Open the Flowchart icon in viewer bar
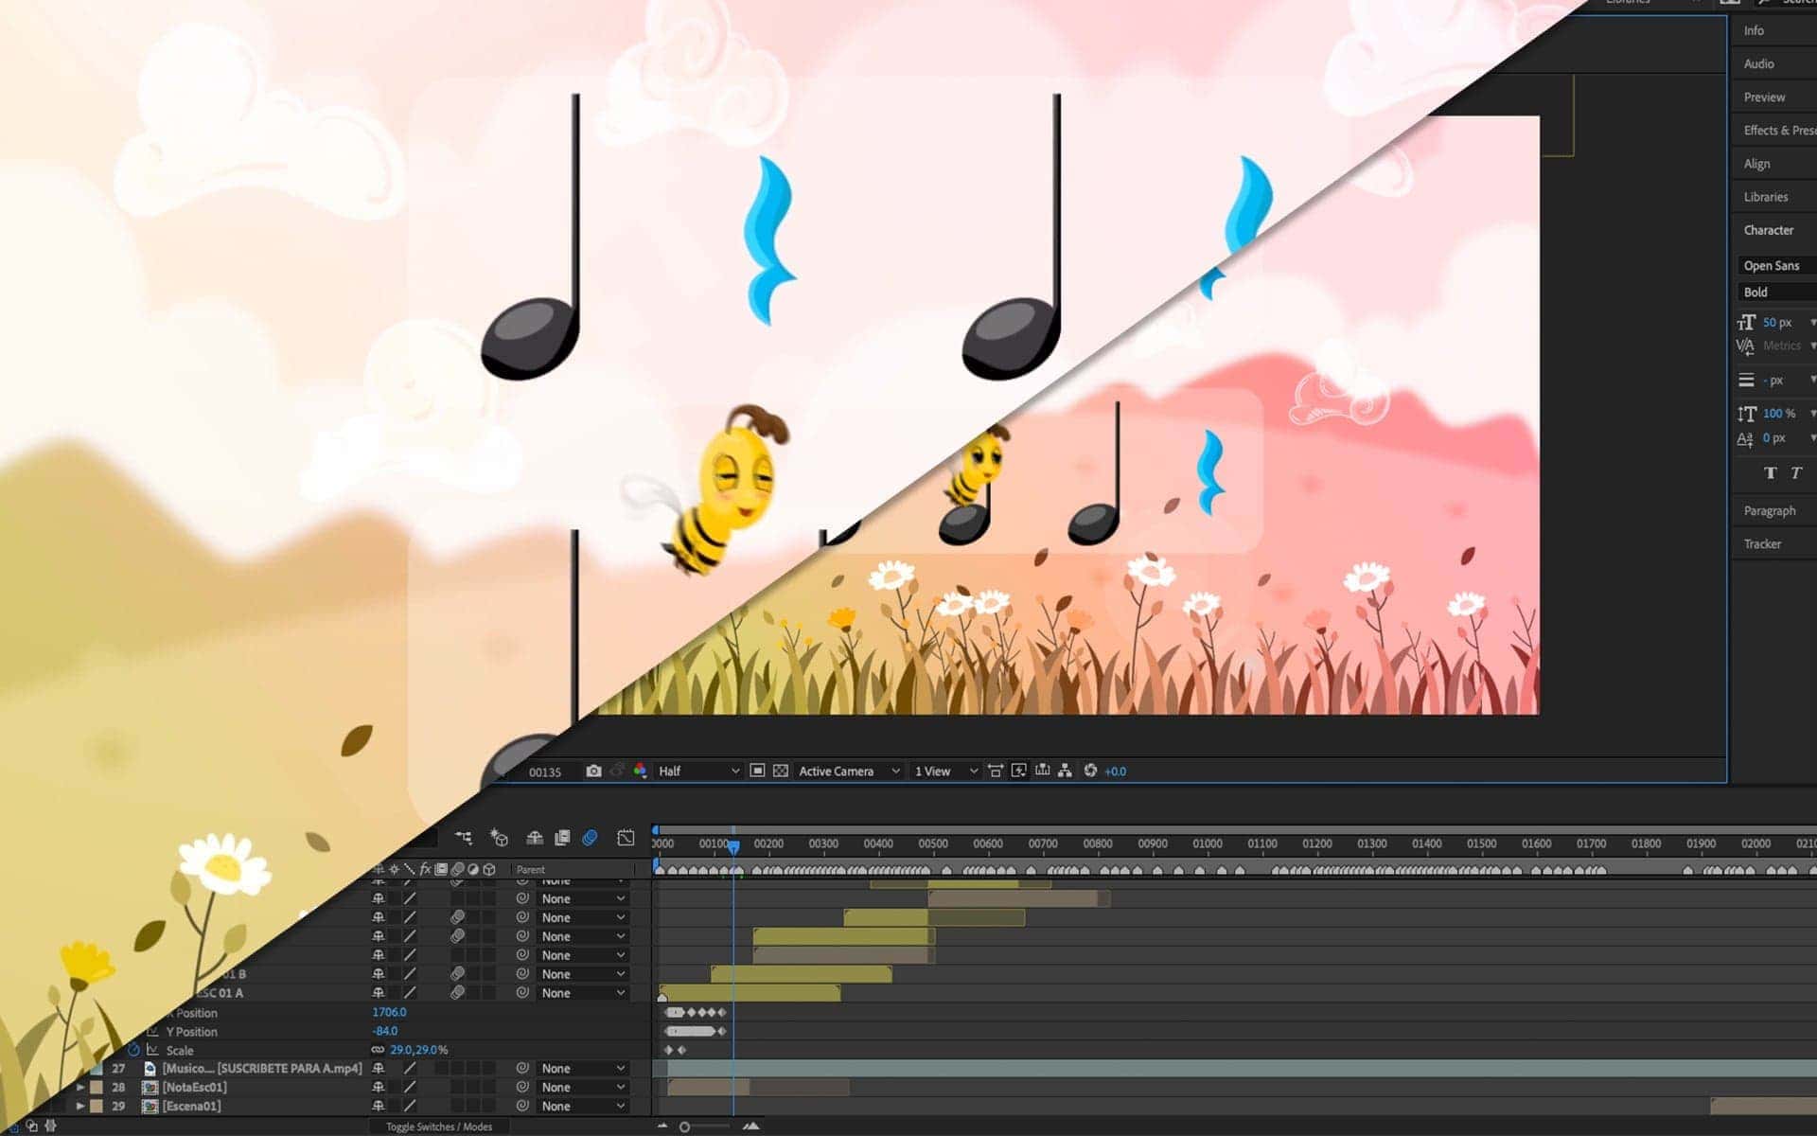Image resolution: width=1817 pixels, height=1136 pixels. 1065,772
